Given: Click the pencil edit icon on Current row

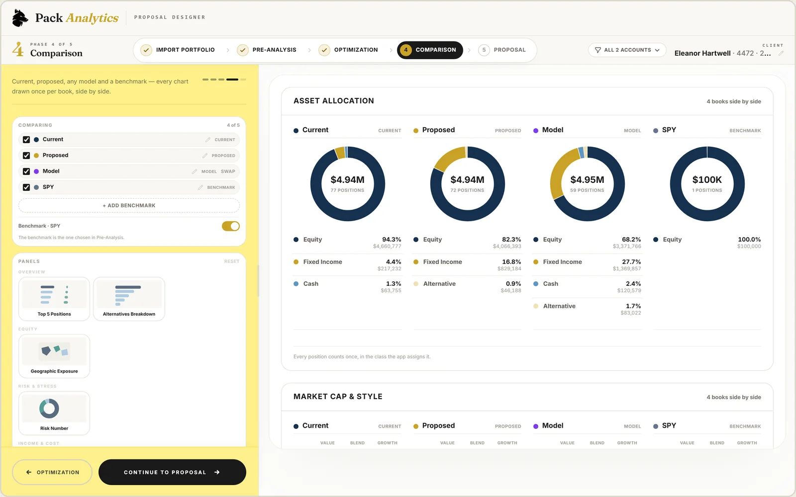Looking at the screenshot, I should 208,140.
